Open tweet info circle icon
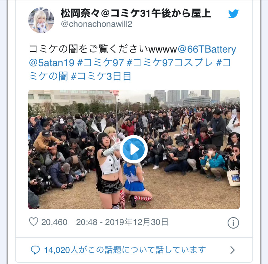The height and width of the screenshot is (264, 268). tap(233, 223)
